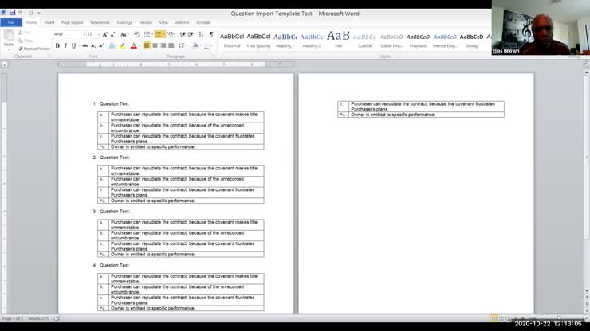The image size is (590, 331).
Task: Click the red Font Color A swatch
Action: click(x=134, y=46)
